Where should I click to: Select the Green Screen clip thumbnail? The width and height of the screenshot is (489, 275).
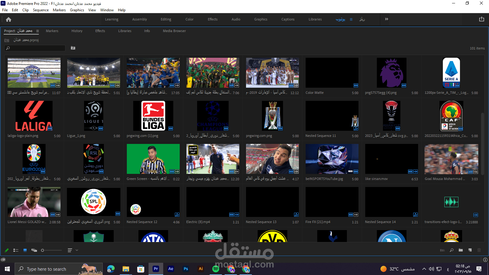(x=153, y=159)
